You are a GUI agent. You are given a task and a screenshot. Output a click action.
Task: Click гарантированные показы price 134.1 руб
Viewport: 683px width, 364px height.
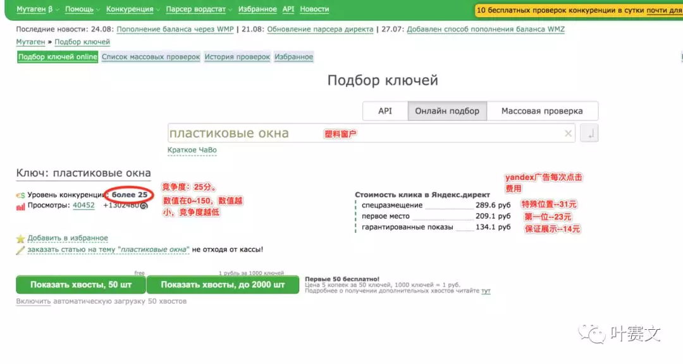(x=493, y=227)
